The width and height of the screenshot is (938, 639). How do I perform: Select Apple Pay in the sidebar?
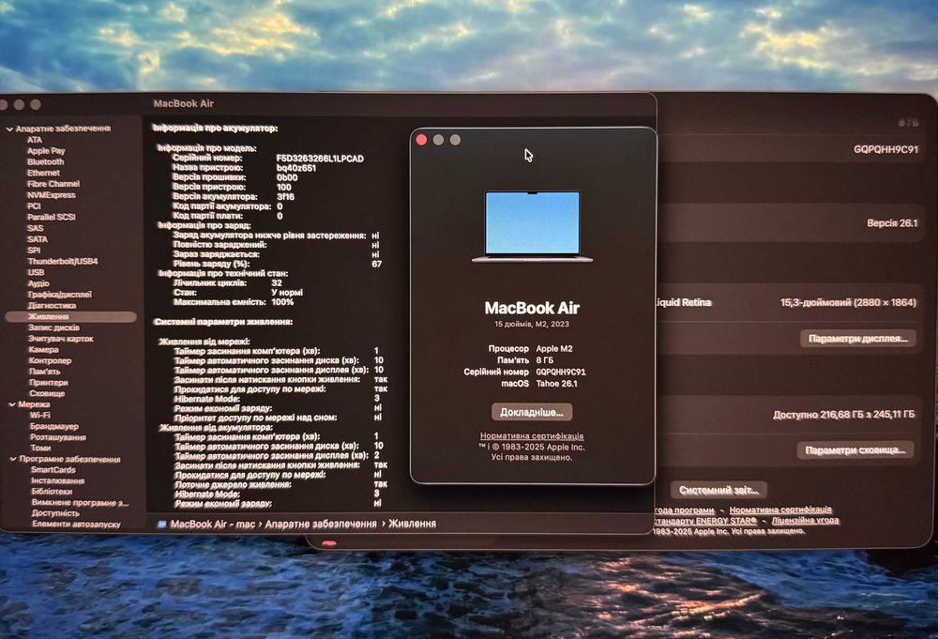pyautogui.click(x=46, y=151)
